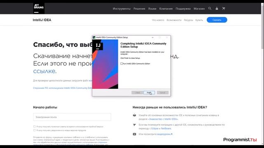
Task: Open the Магазин menu
Action: click(199, 9)
